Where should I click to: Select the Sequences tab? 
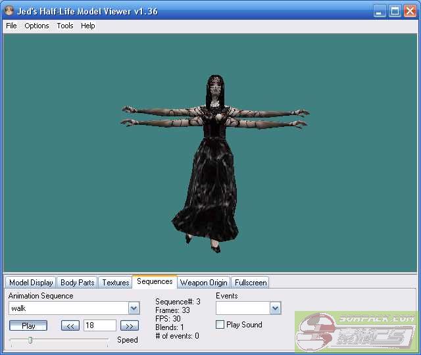(155, 281)
